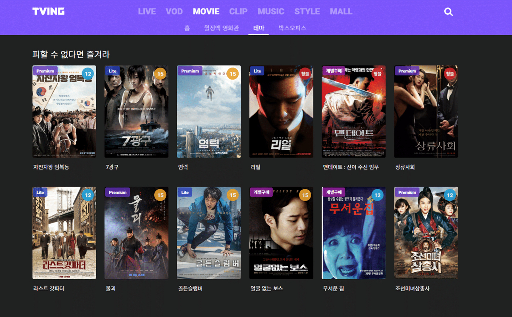Open the LIVE menu
This screenshot has width=512, height=317.
point(147,12)
